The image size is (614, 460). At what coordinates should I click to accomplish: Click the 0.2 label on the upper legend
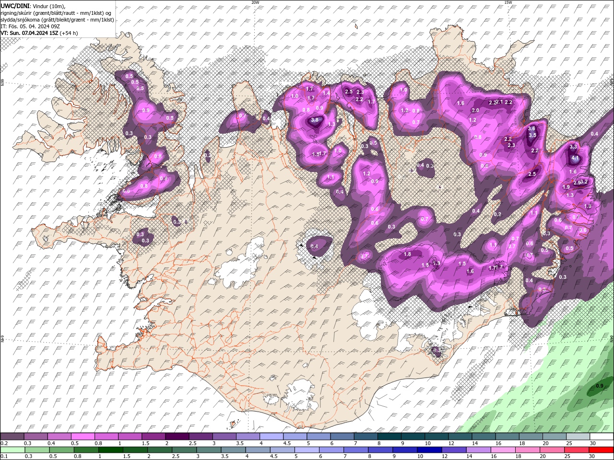point(4,443)
